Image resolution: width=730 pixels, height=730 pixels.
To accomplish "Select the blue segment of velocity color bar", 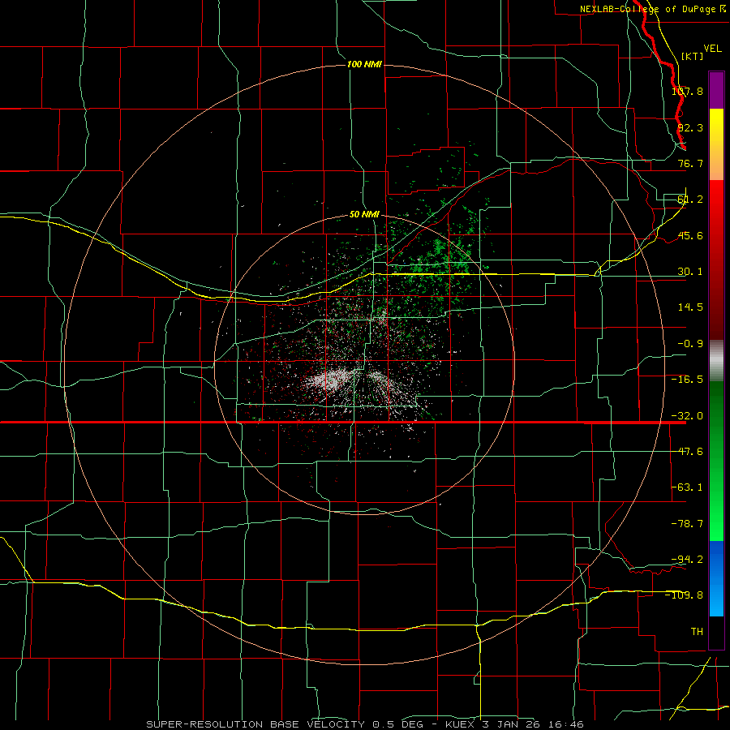I will (716, 578).
